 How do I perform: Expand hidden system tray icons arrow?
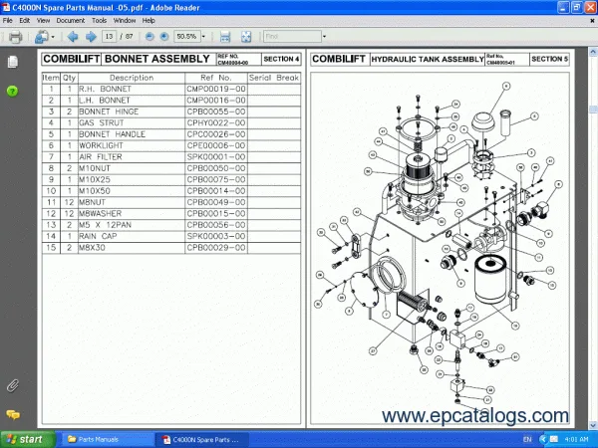coord(543,440)
